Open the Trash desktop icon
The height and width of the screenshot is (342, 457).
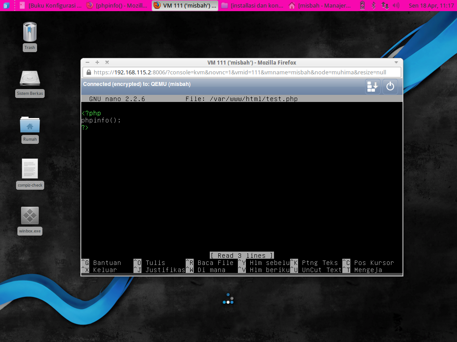point(30,32)
